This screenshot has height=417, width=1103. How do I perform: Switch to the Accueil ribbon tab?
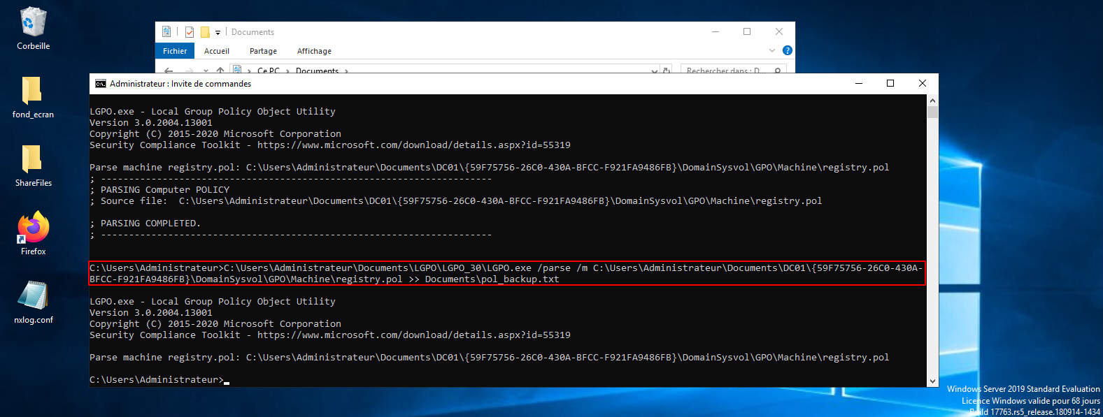point(217,51)
